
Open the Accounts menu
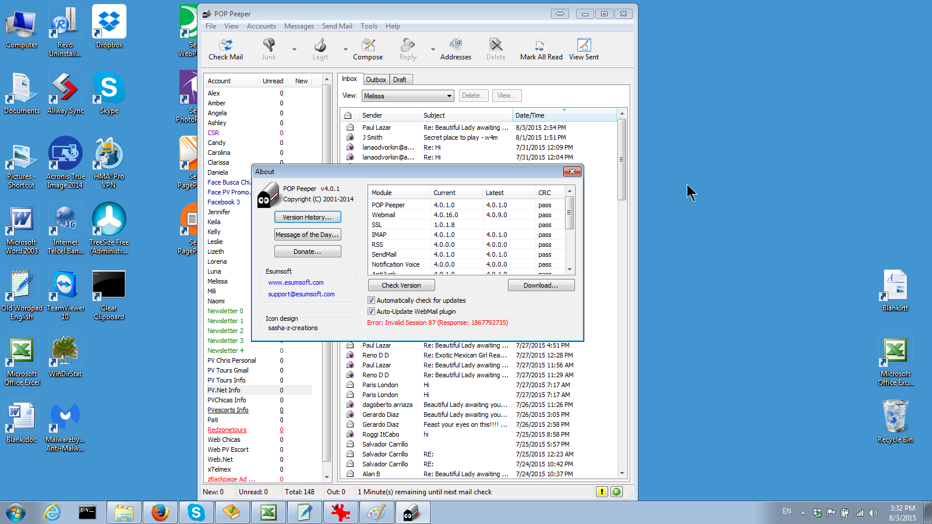click(261, 26)
